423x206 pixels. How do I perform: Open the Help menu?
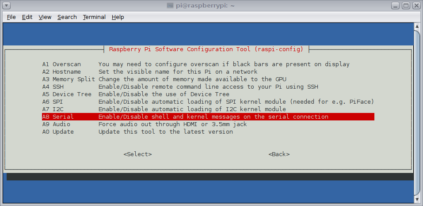118,17
